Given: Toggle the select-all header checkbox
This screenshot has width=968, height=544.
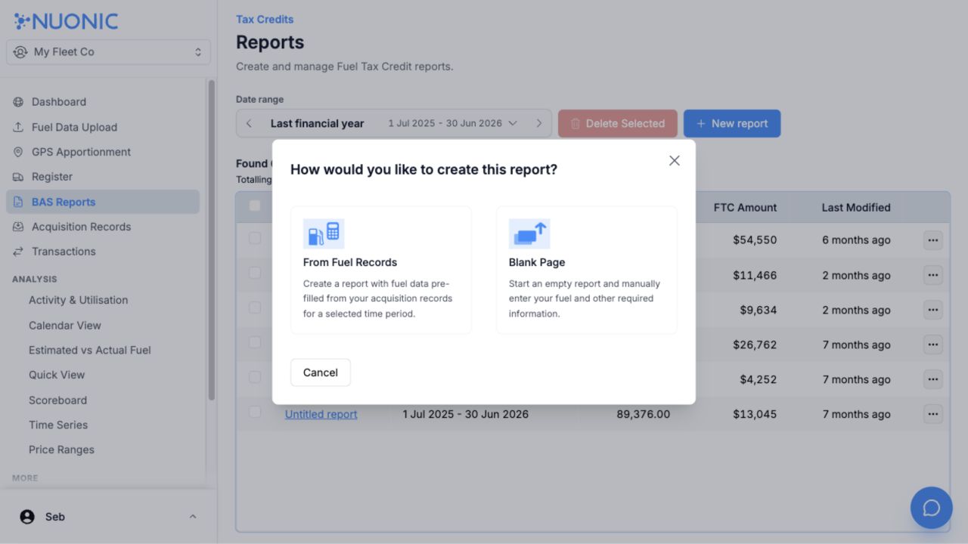Looking at the screenshot, I should point(255,206).
